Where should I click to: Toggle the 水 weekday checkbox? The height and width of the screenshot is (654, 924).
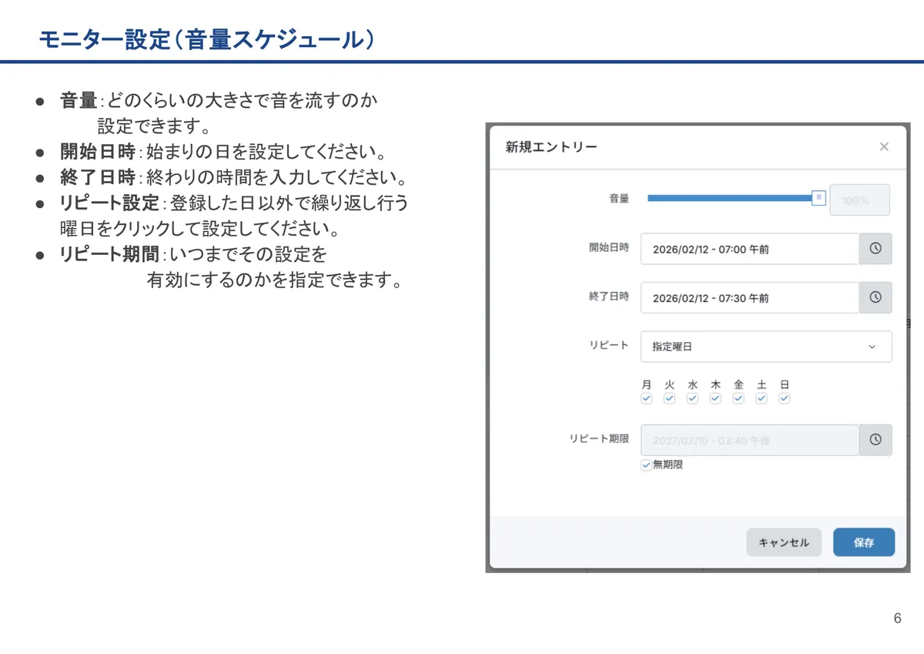(x=692, y=398)
